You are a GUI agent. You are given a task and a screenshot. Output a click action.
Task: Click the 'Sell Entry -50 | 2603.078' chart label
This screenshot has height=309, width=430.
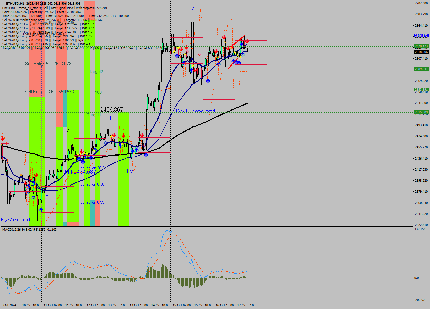[48, 64]
